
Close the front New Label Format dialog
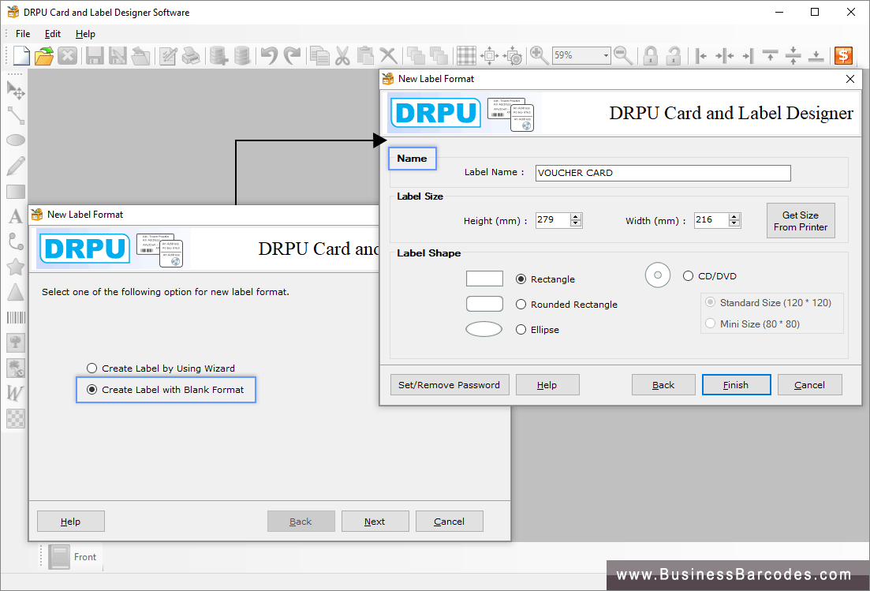(x=850, y=79)
